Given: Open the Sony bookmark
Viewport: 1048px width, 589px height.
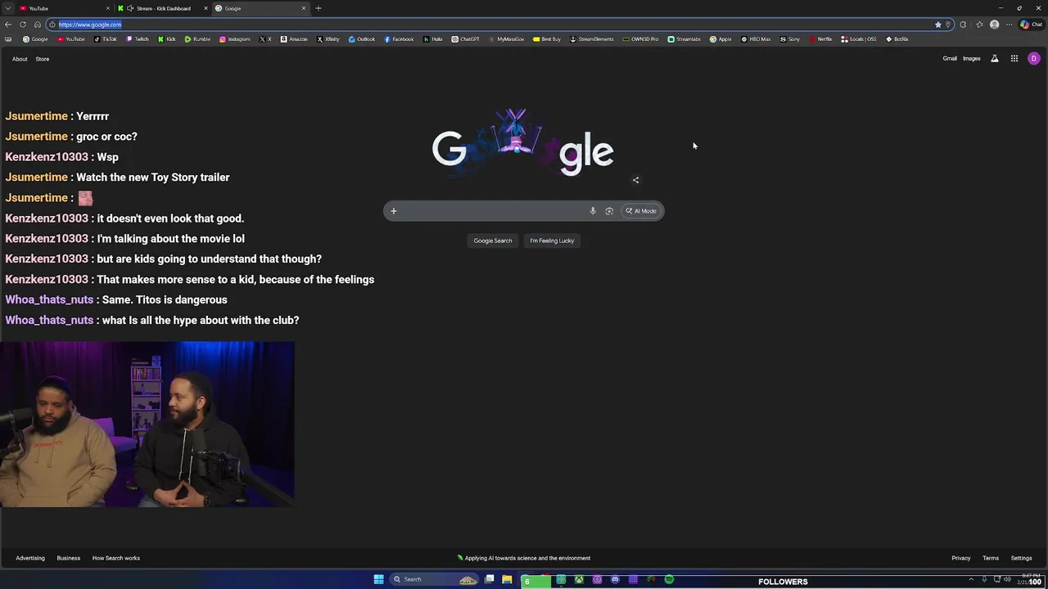Looking at the screenshot, I should [x=790, y=39].
